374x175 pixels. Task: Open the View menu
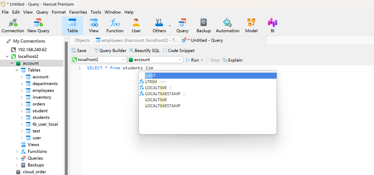28,12
